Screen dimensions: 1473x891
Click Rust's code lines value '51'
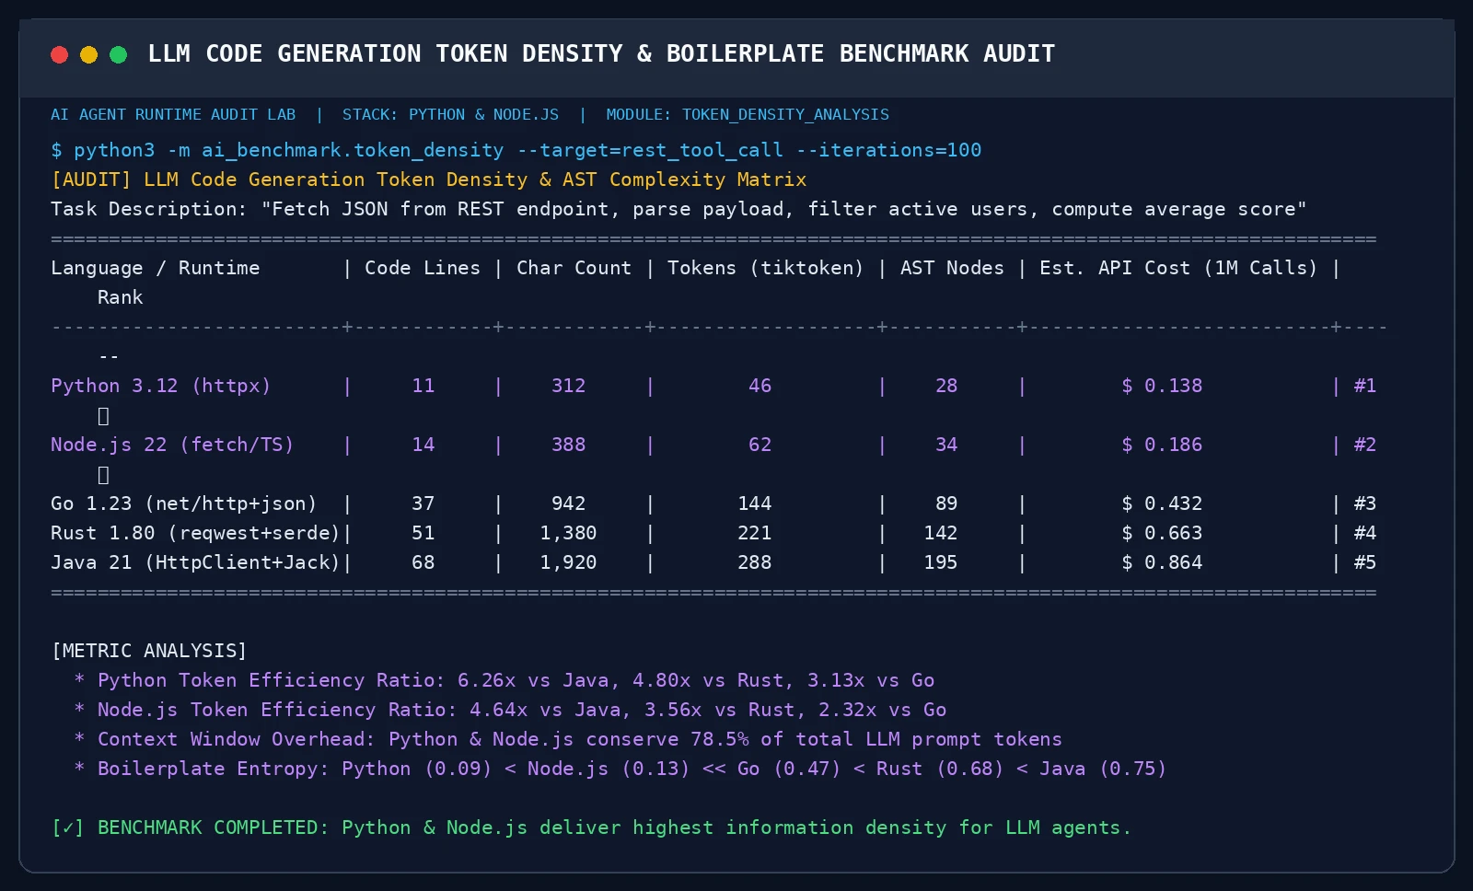click(x=423, y=533)
